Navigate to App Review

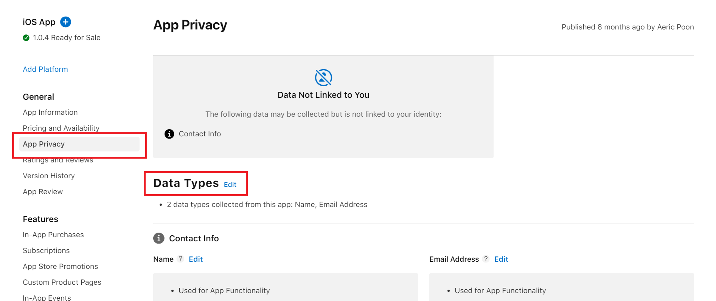point(43,191)
